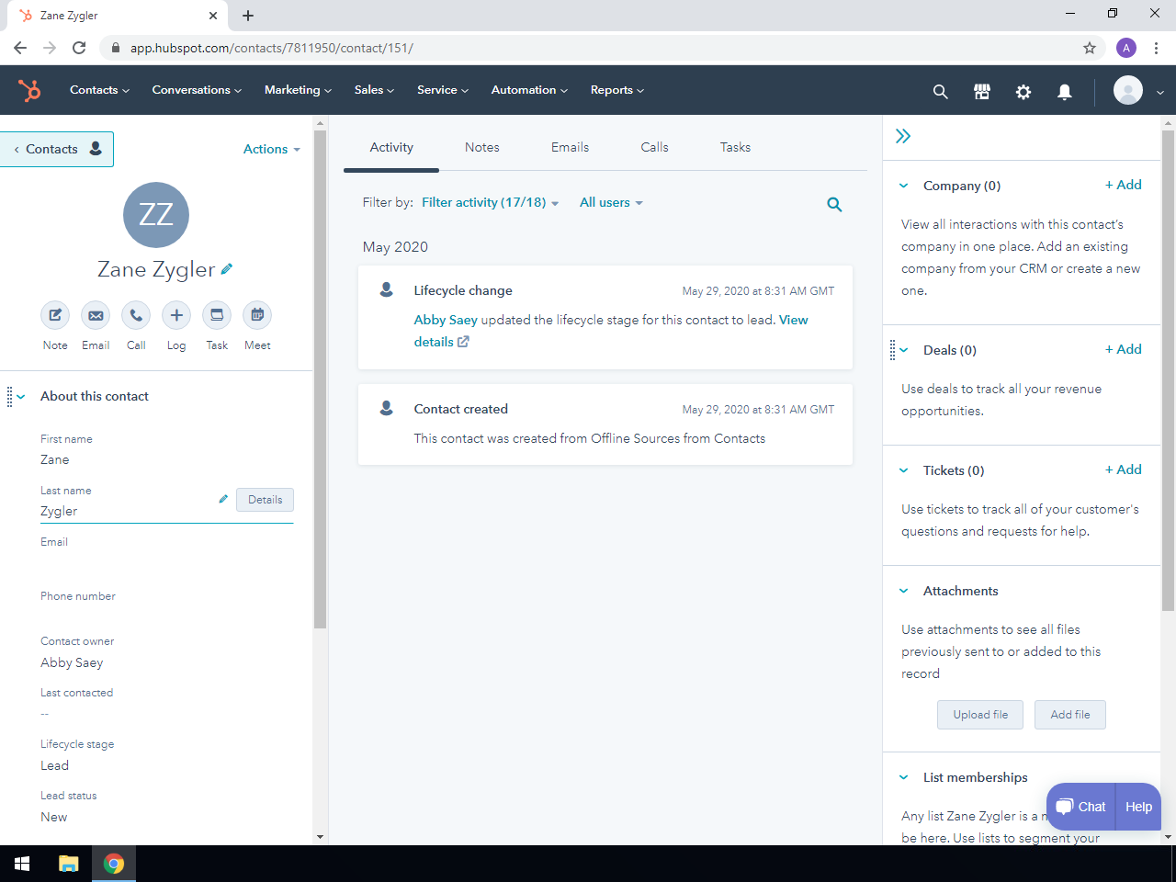The image size is (1176, 882).
Task: Open the Automation navigation menu
Action: coord(529,90)
